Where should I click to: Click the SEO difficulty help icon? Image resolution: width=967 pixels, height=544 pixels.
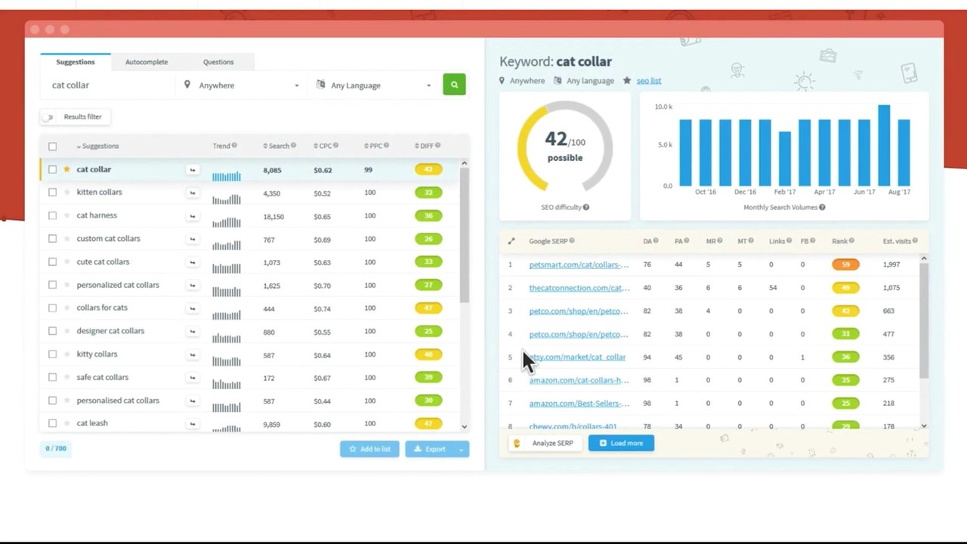pyautogui.click(x=585, y=207)
